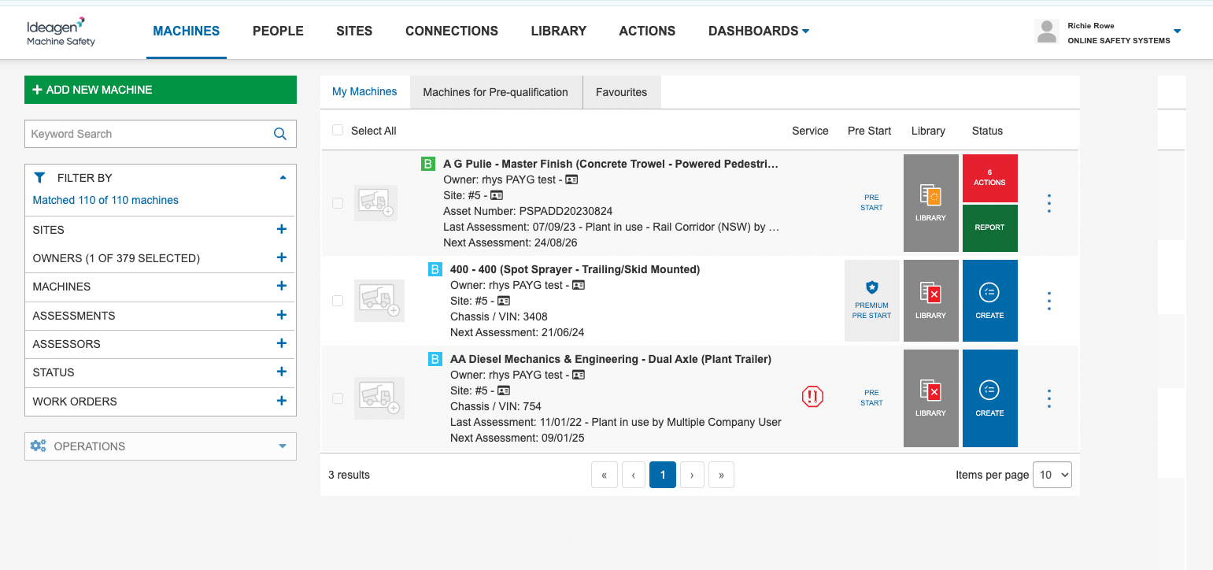Viewport: 1213px width, 570px height.
Task: Click Create status tile for AA Diesel trailer
Action: (x=989, y=398)
